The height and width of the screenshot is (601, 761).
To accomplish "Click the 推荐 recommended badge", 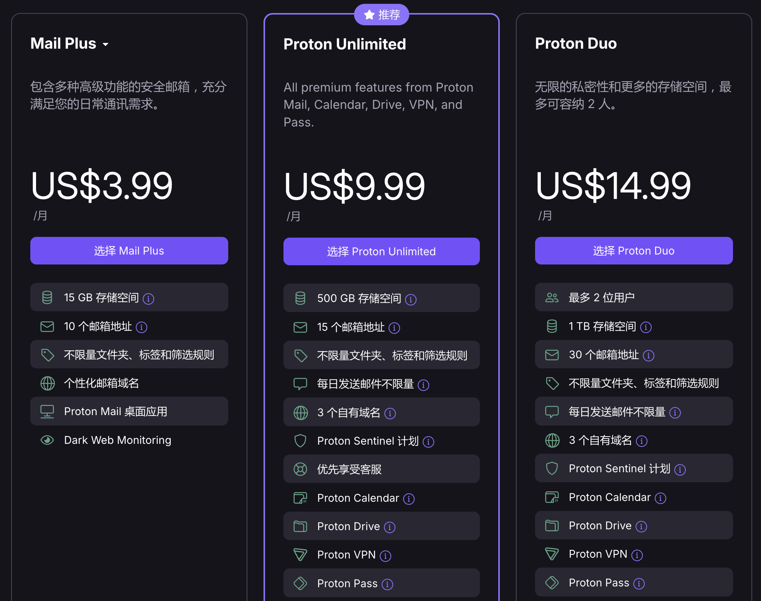I will 382,15.
